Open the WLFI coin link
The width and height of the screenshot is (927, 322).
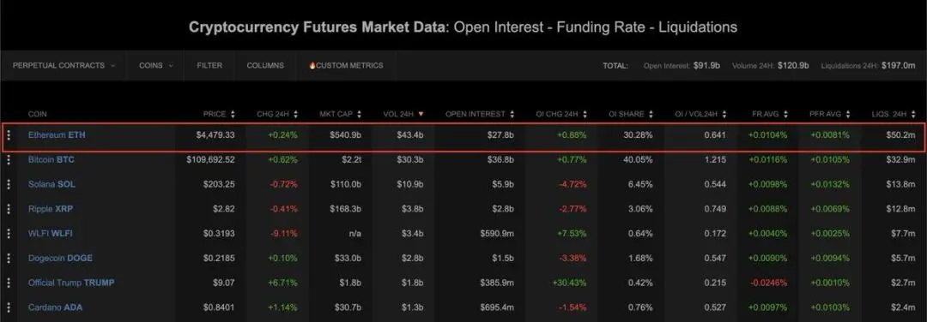(51, 234)
